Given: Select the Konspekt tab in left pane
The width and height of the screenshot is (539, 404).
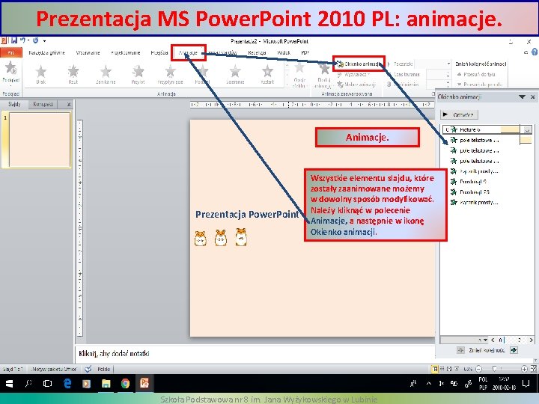Looking at the screenshot, I should coord(43,104).
